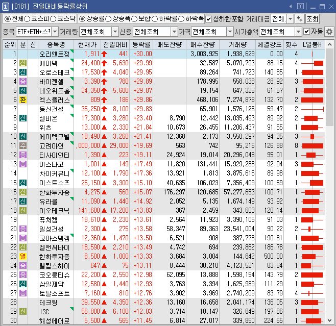Click the 신 badge on ISC row

click(23, 311)
